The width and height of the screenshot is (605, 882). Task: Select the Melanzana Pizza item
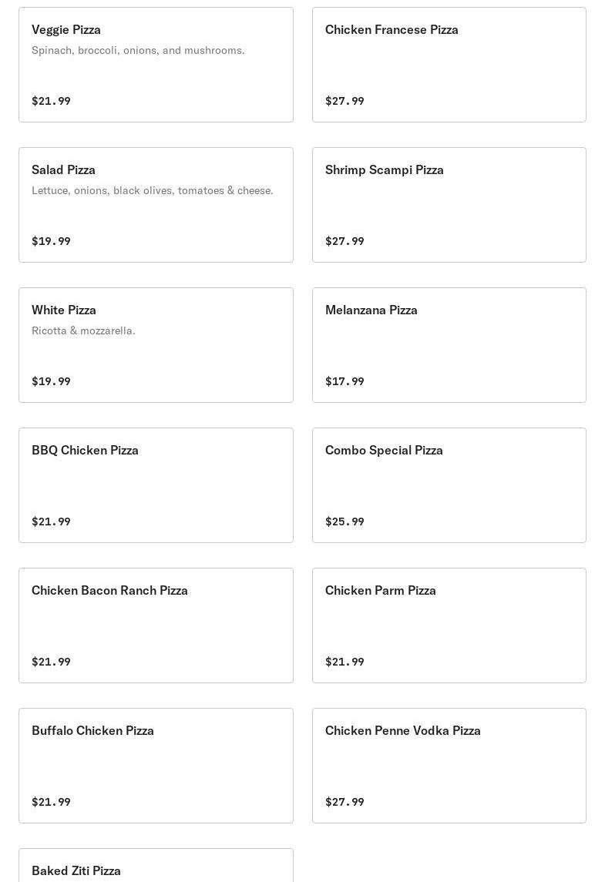[x=449, y=345]
